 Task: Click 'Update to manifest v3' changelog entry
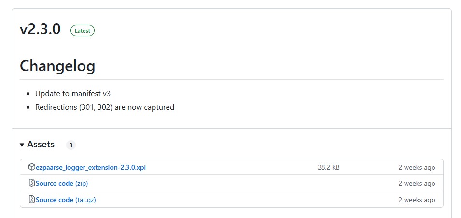[x=73, y=94]
